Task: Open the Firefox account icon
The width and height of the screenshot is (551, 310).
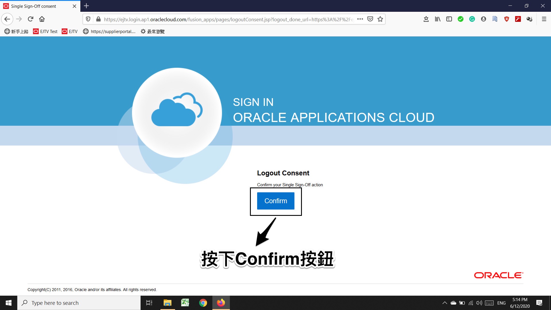Action: [484, 19]
